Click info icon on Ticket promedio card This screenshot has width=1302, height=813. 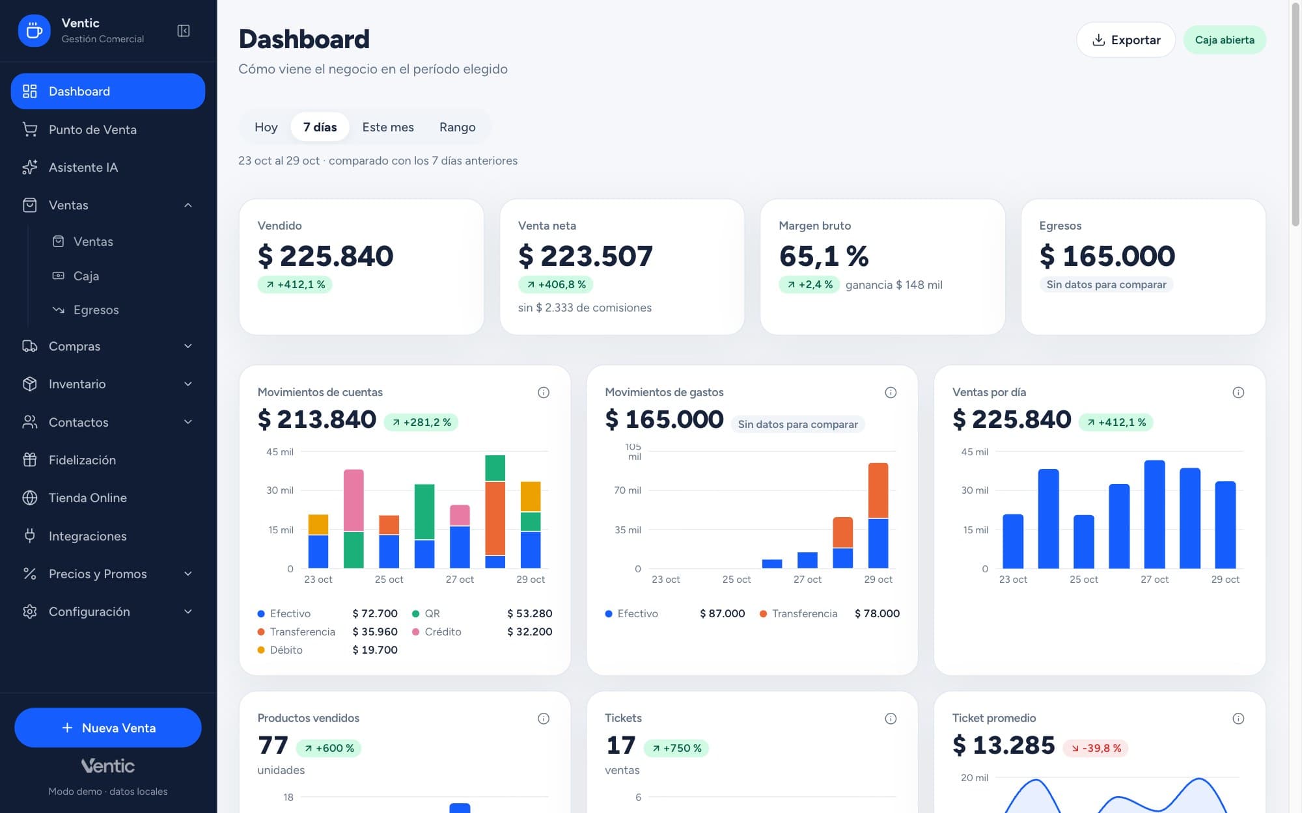[1238, 718]
